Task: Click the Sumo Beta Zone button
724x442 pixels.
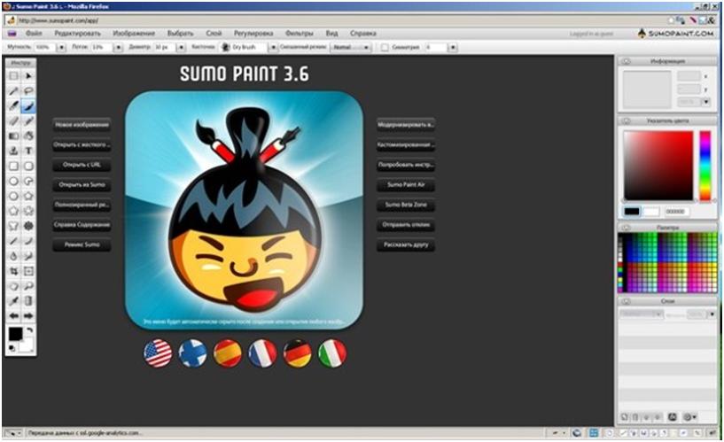Action: tap(406, 205)
